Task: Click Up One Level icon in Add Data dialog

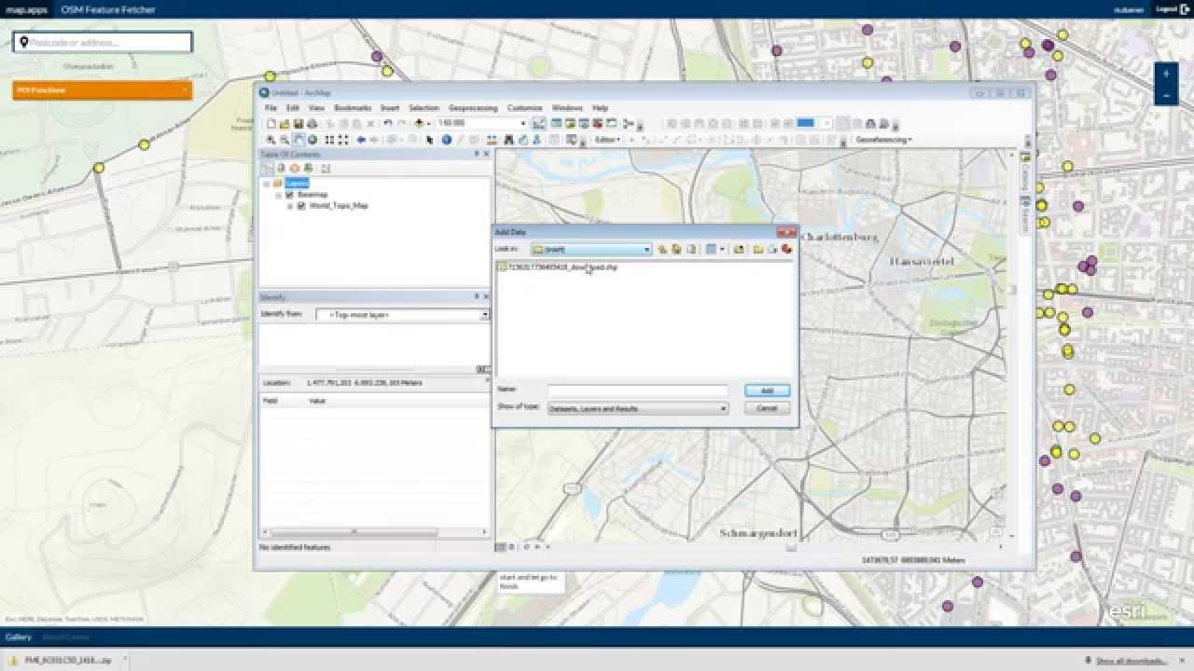Action: pos(662,249)
